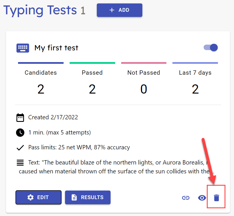Toggle the My first test active switch
The width and height of the screenshot is (234, 216).
pos(211,47)
